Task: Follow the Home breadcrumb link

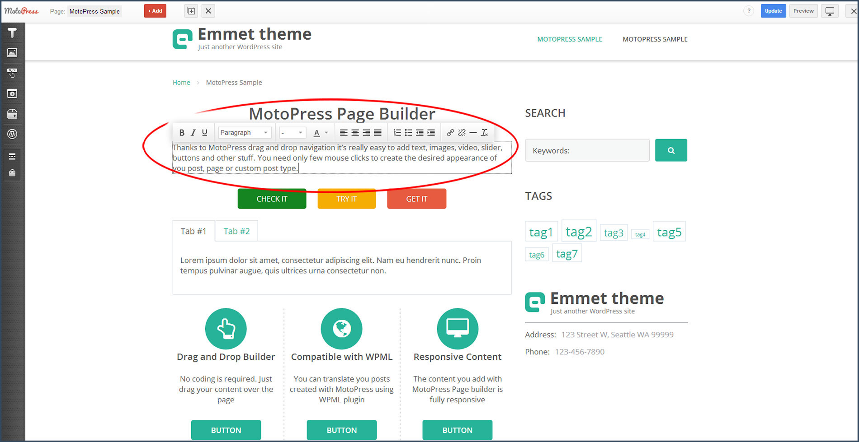Action: [181, 82]
